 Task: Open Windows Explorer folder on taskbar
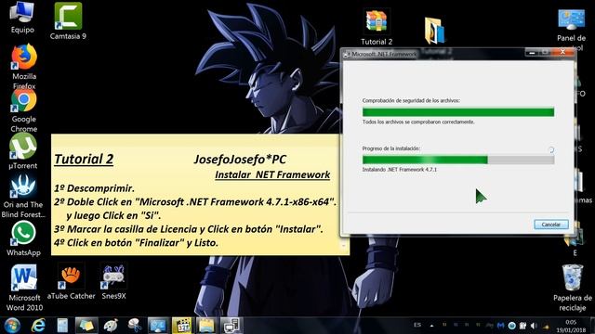point(206,326)
